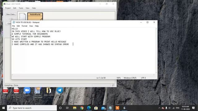Click the README document icon in BlueJ

23,16
